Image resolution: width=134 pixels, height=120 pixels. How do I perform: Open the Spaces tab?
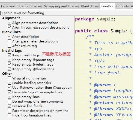coord(36,6)
